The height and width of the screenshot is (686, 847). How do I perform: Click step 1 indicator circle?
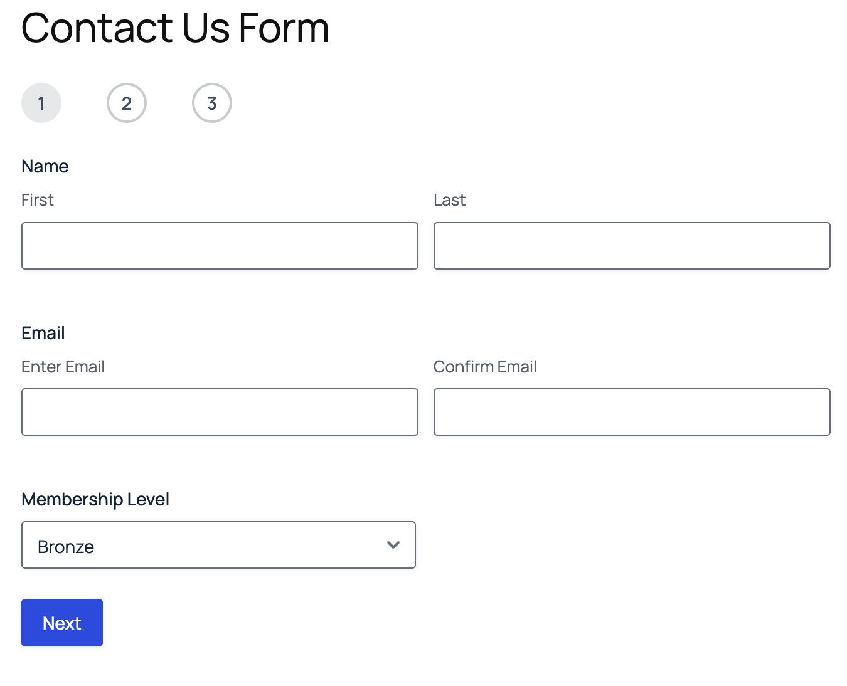(41, 103)
